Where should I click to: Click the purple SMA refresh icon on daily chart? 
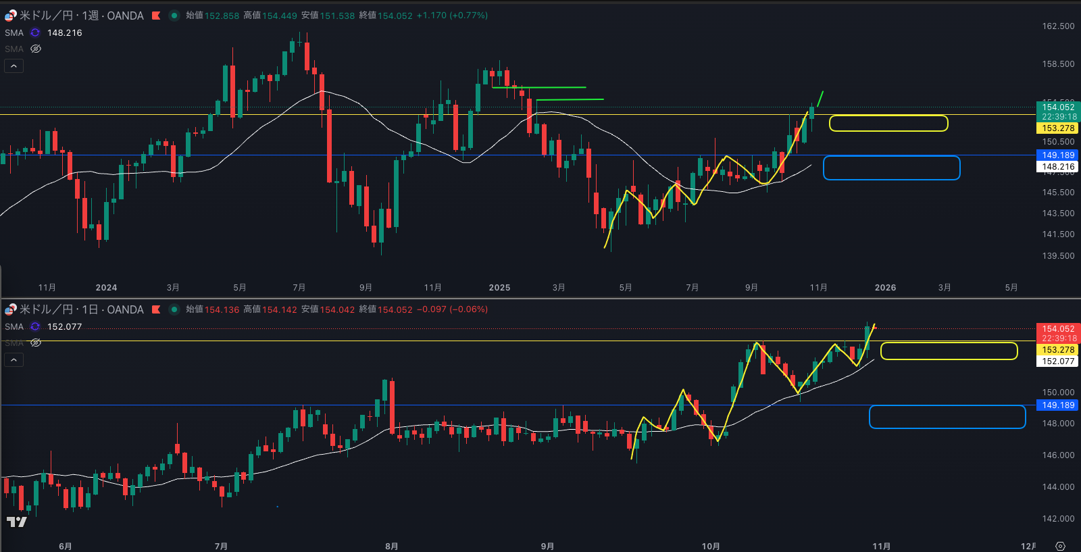35,326
